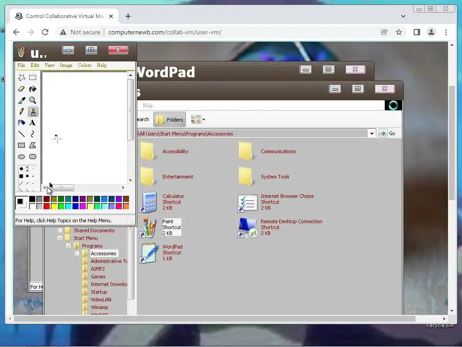This screenshot has height=347, width=462.
Task: Choose the Eraser tool in Paint
Action: click(22, 89)
